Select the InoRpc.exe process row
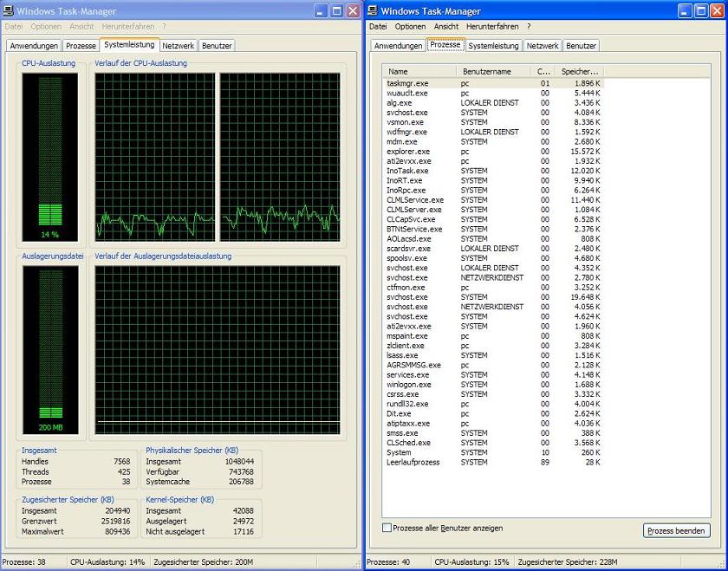Viewport: 728px width, 571px height. click(x=493, y=191)
